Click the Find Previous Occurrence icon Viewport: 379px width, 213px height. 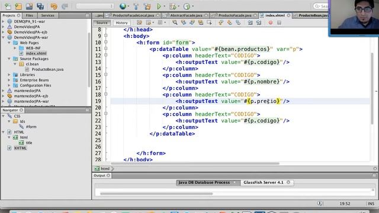click(x=184, y=22)
